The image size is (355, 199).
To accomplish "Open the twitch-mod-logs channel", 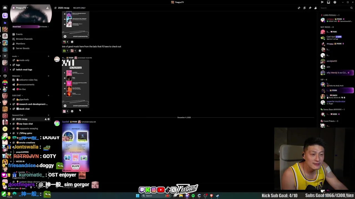I will [24, 70].
